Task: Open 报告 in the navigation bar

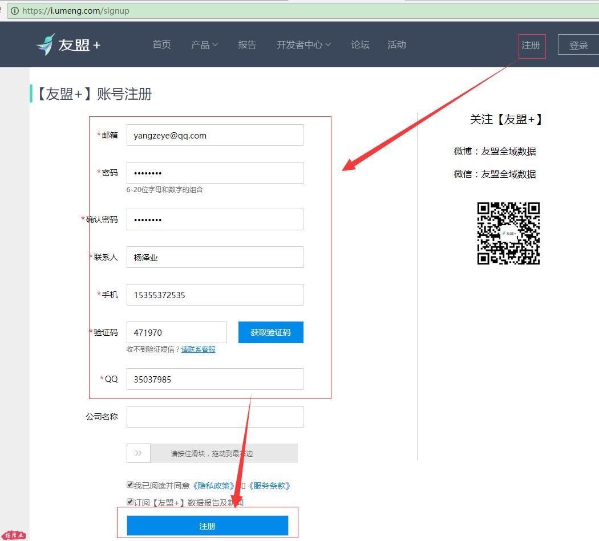Action: [247, 44]
